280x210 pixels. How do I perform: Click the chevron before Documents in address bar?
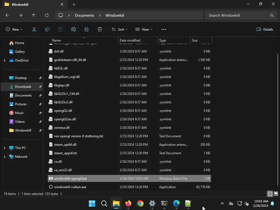(69, 15)
